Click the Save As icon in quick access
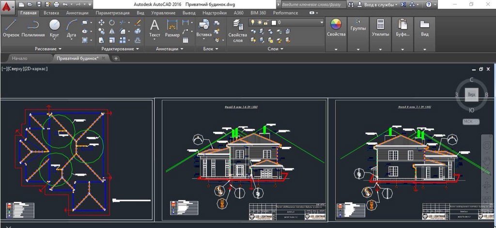 47,4
